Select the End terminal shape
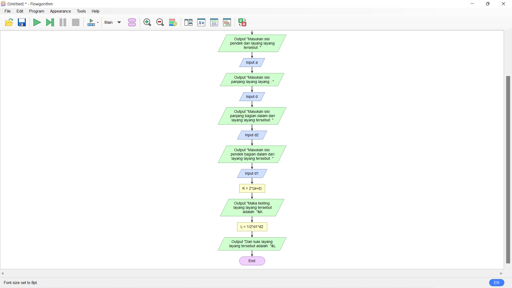This screenshot has width=512, height=288. (252, 261)
